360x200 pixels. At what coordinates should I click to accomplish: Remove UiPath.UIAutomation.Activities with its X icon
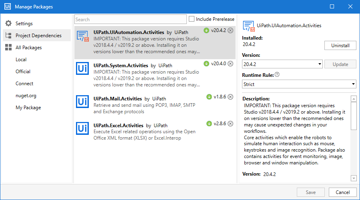[230, 30]
